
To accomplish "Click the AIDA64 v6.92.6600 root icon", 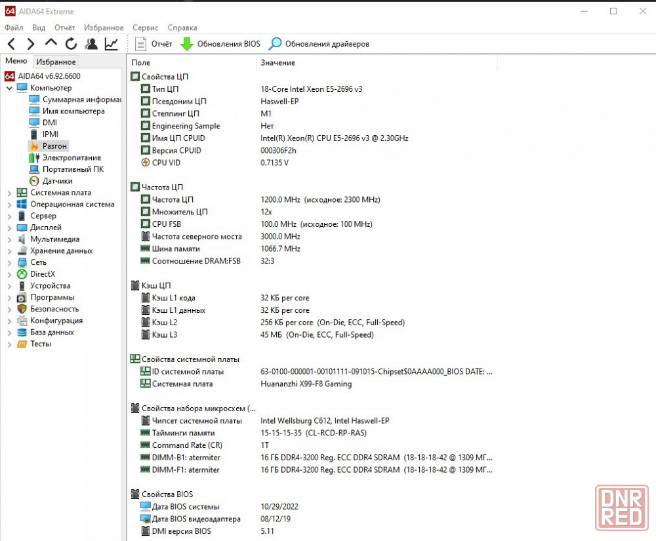I will pyautogui.click(x=10, y=76).
